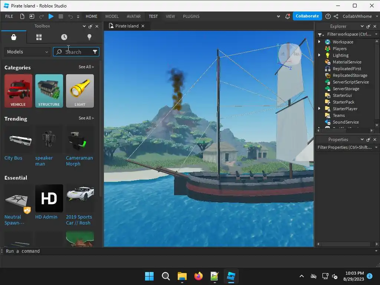Click the Filter workspace field in Explorer

(x=349, y=34)
